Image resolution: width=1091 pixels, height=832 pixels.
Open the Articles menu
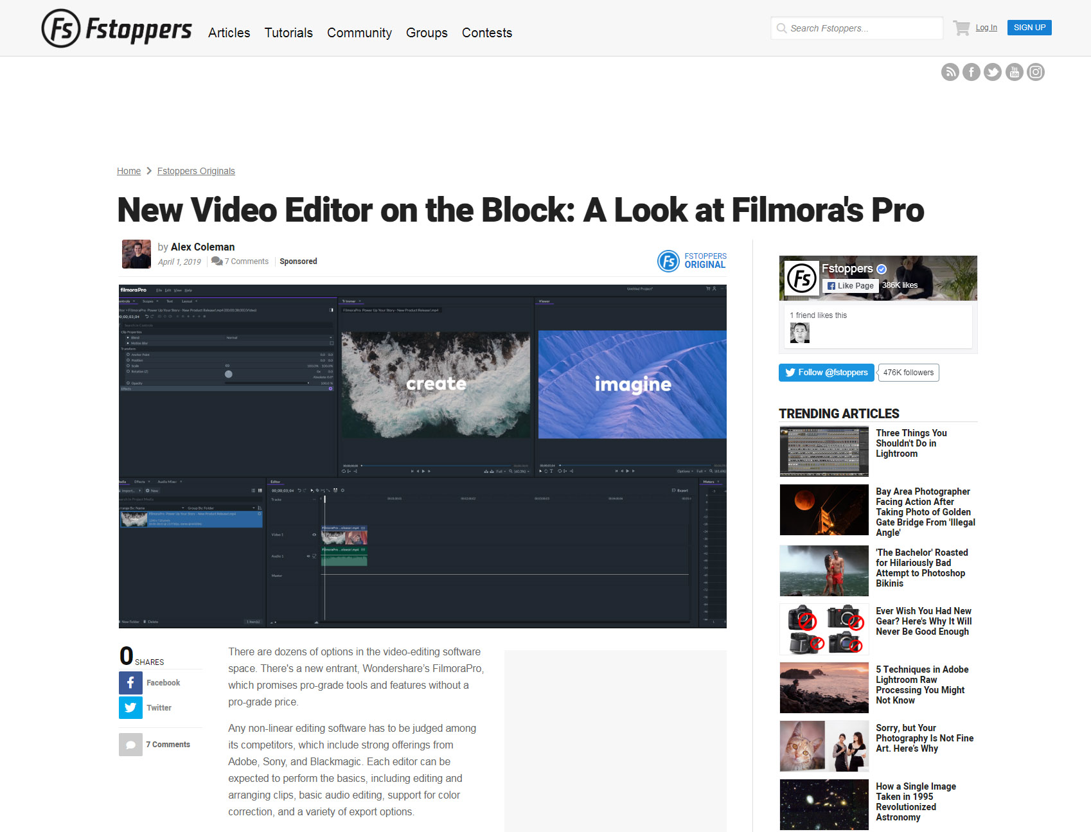[229, 33]
